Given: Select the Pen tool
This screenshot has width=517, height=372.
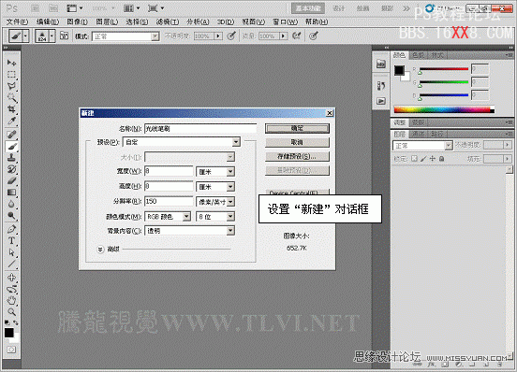Looking at the screenshot, I should (x=11, y=229).
